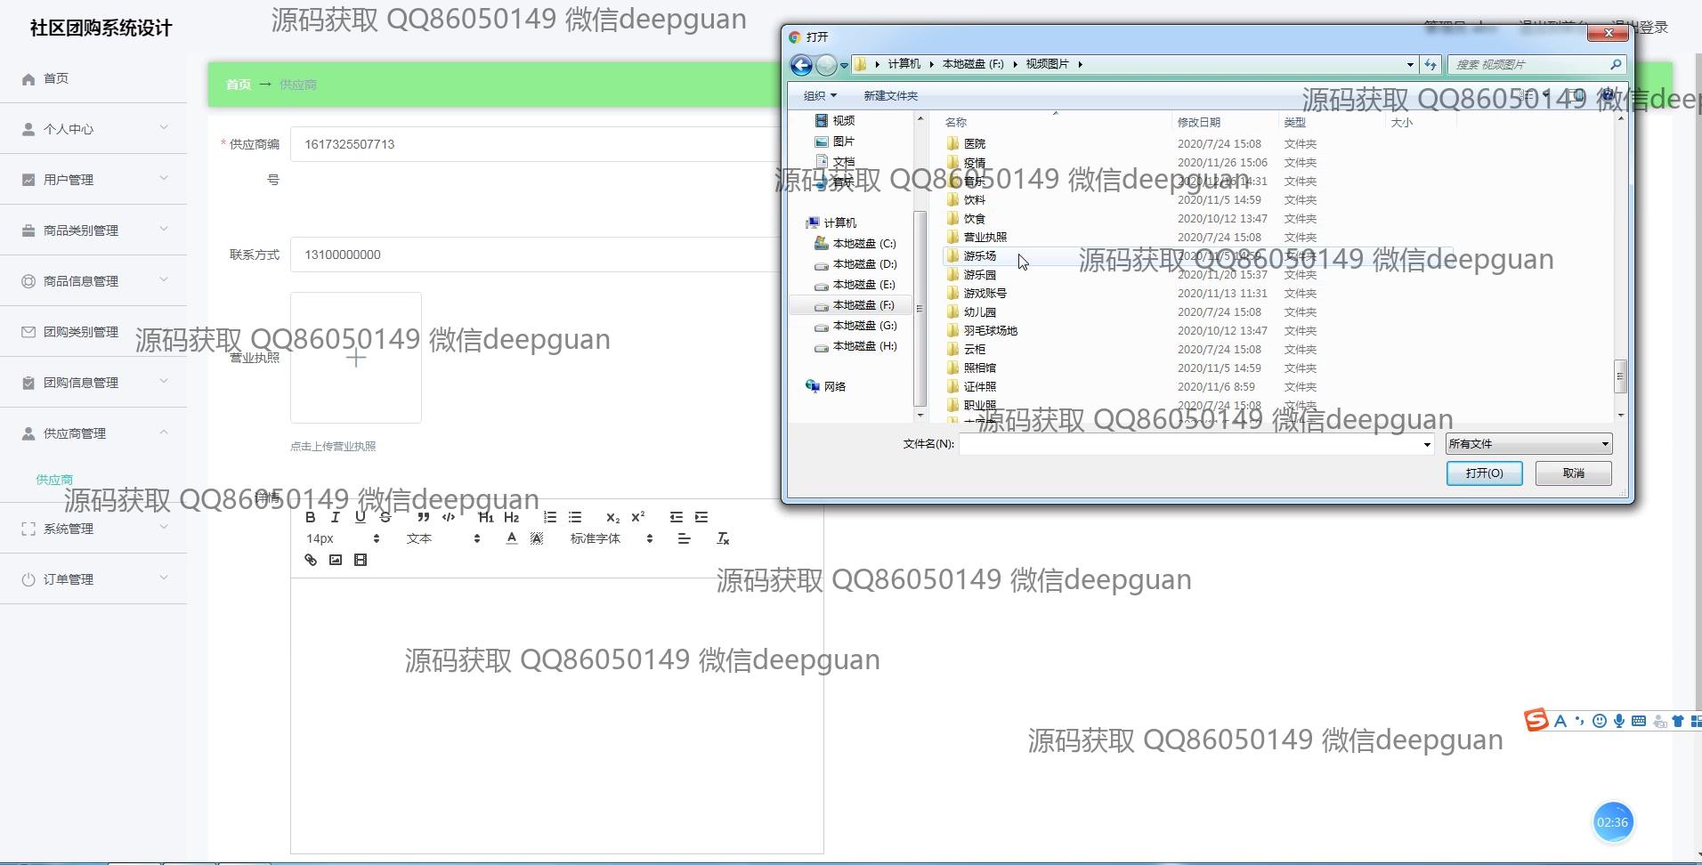Select the 营业执照 folder
Screen dimensions: 1702x865
[x=985, y=238]
